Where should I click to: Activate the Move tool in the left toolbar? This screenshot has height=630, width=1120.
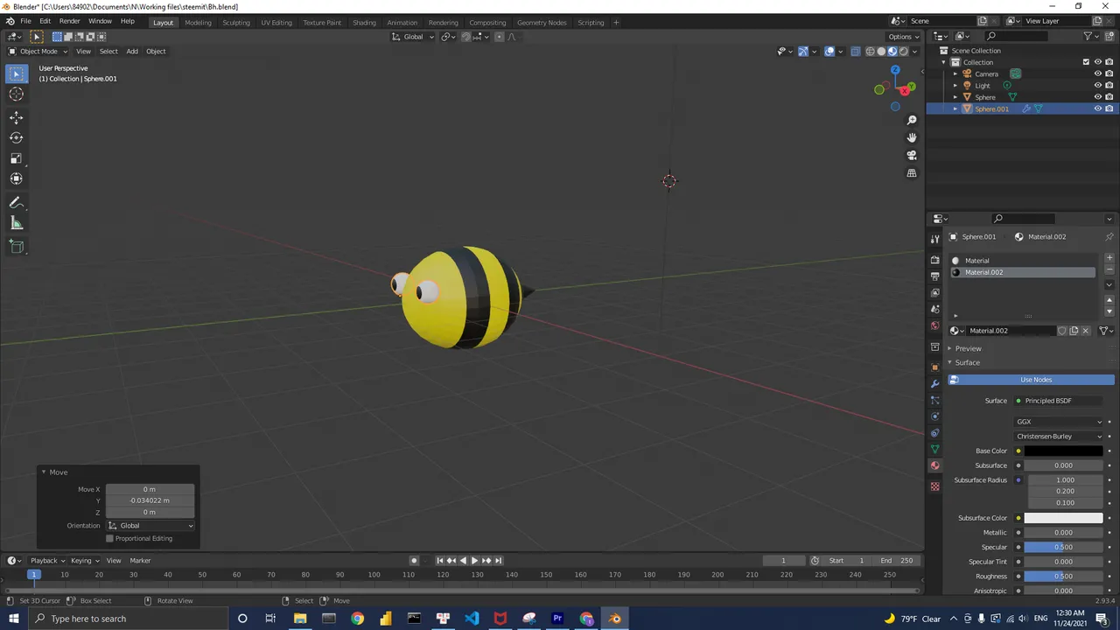(x=17, y=117)
